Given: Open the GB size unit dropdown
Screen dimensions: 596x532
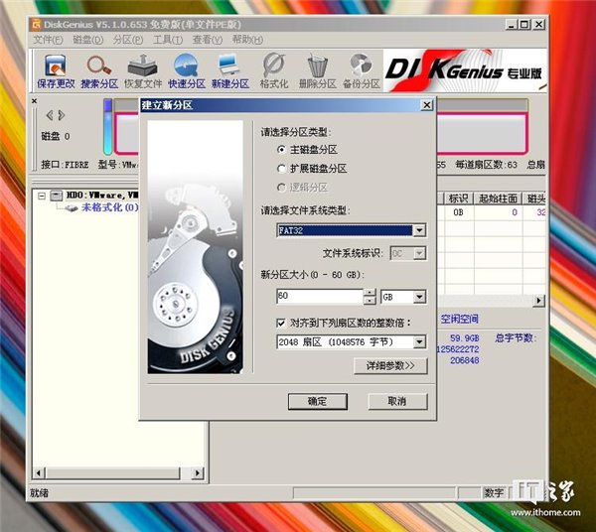Looking at the screenshot, I should (419, 297).
